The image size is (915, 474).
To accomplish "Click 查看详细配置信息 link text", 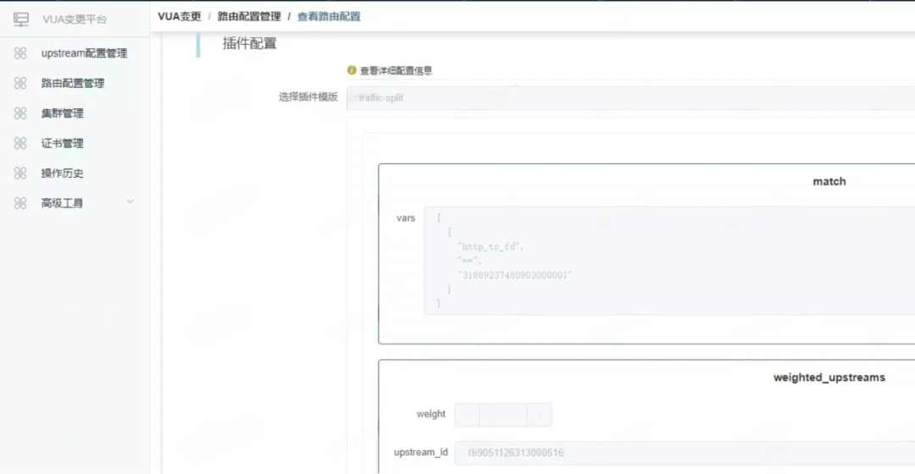I will tap(396, 70).
